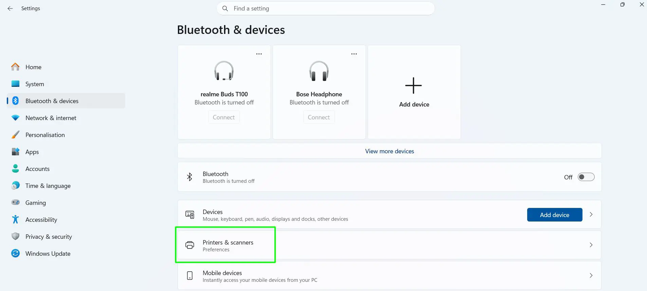Click the printer icon beside Printers & scanners
Image resolution: width=647 pixels, height=291 pixels.
[190, 245]
